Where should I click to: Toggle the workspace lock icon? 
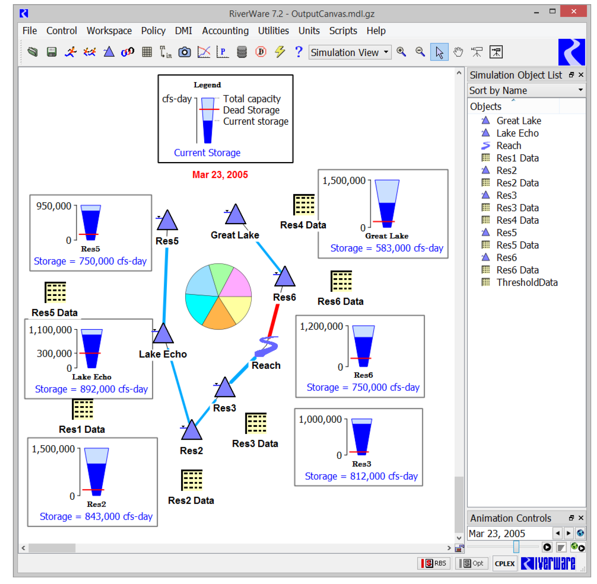(x=459, y=548)
